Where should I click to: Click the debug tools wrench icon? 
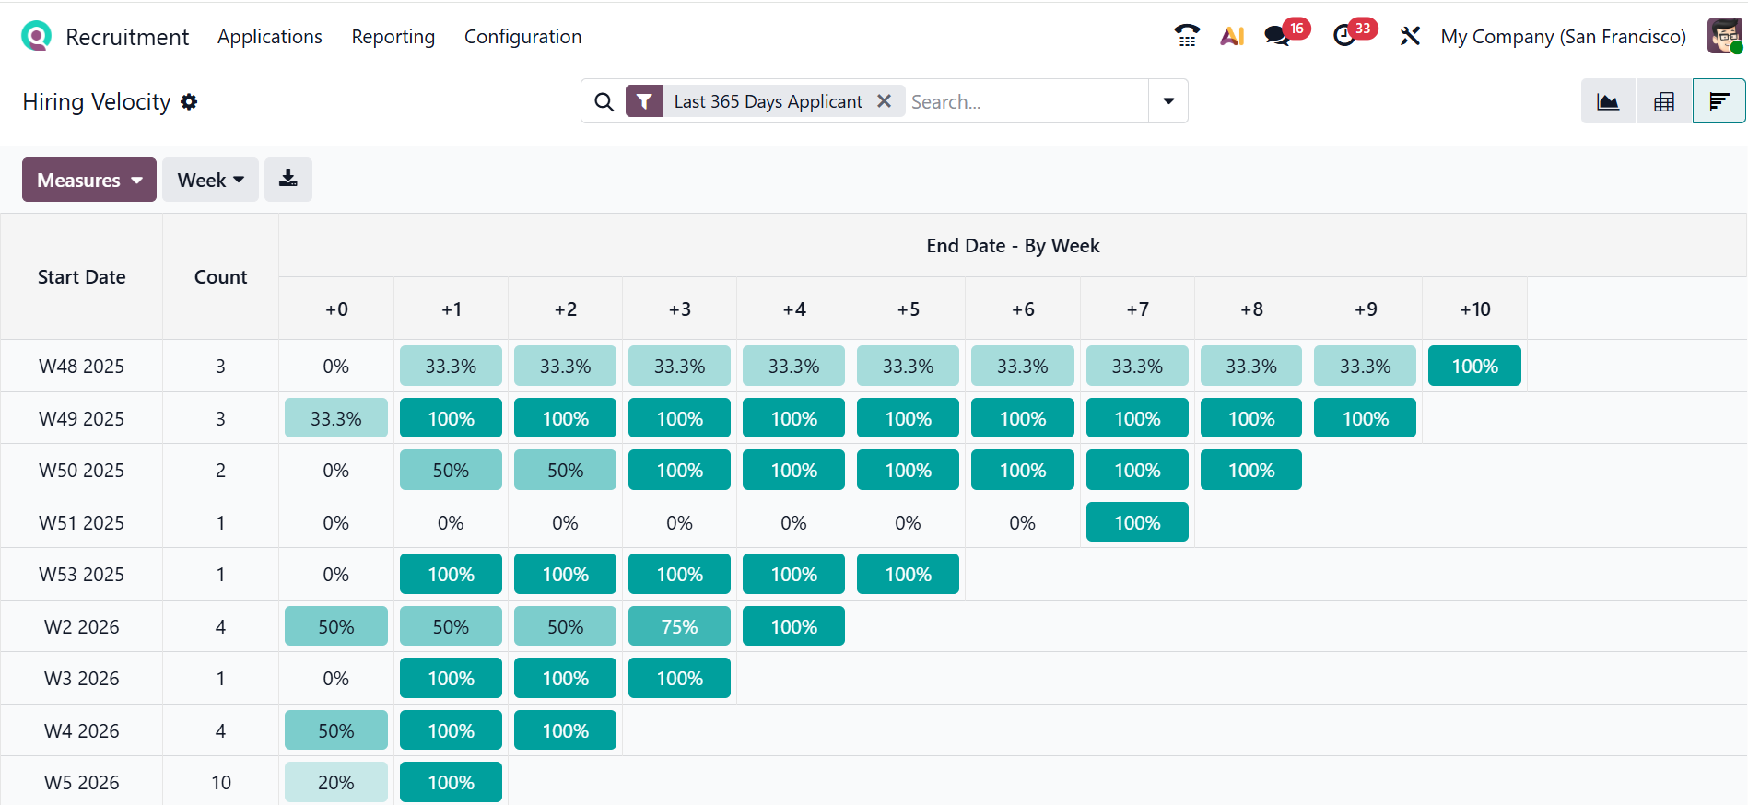point(1410,36)
